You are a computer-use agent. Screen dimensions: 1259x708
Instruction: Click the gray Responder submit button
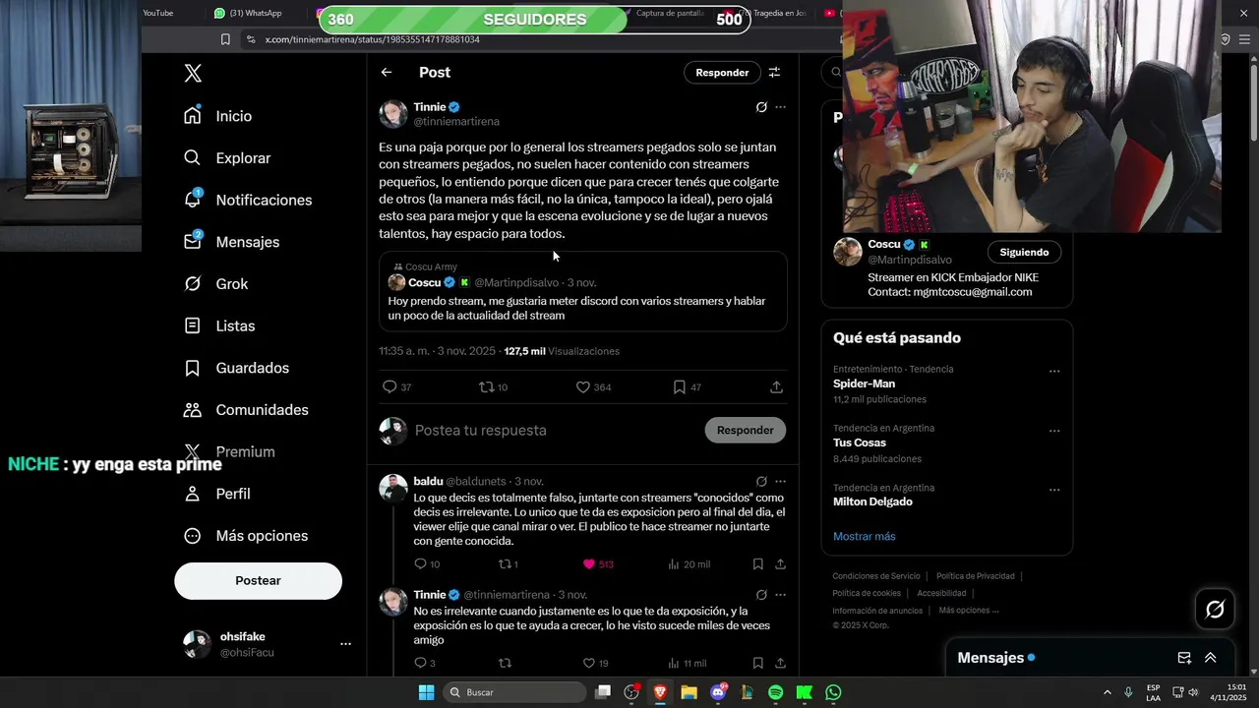(x=746, y=431)
